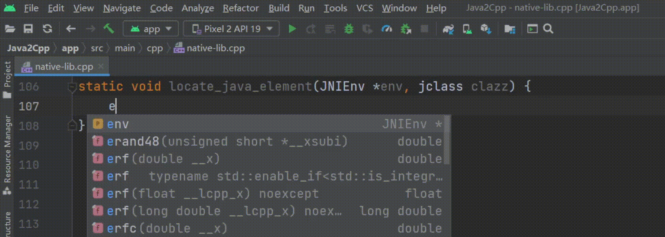Image resolution: width=665 pixels, height=237 pixels.
Task: Click the Apply Changes and Restart Activity icon
Action: pos(311,29)
